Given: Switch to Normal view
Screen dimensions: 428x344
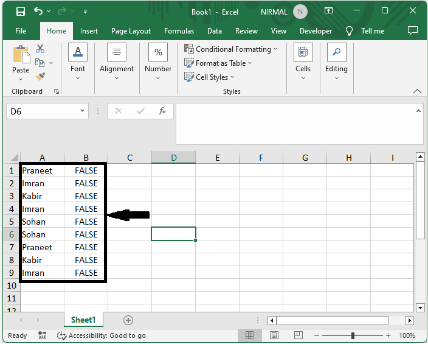Looking at the screenshot, I should 249,335.
